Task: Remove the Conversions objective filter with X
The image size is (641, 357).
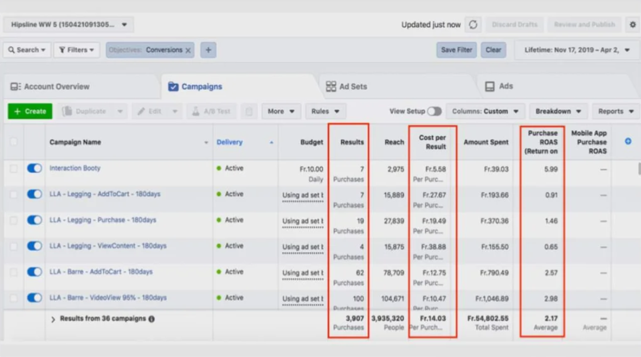Action: (188, 50)
